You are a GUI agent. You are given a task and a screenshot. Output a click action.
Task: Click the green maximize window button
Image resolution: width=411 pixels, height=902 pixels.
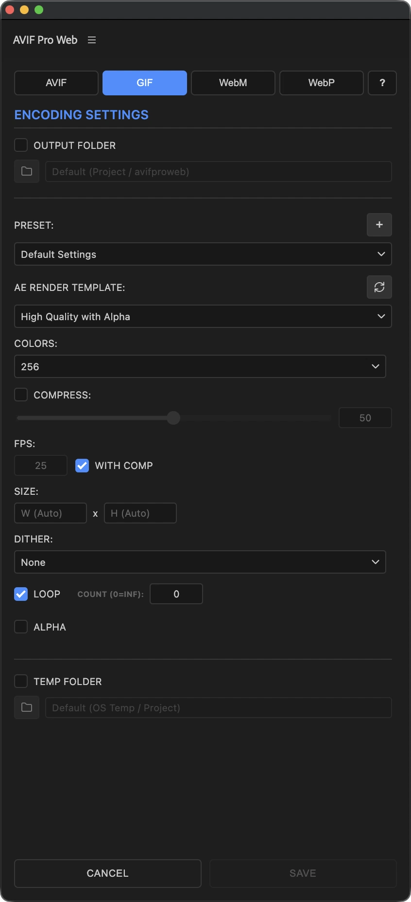point(39,10)
